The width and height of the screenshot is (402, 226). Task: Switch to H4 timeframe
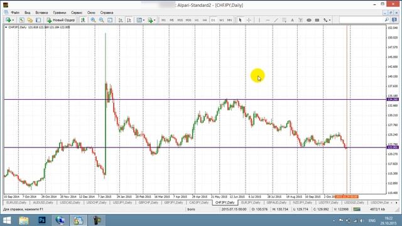205,20
